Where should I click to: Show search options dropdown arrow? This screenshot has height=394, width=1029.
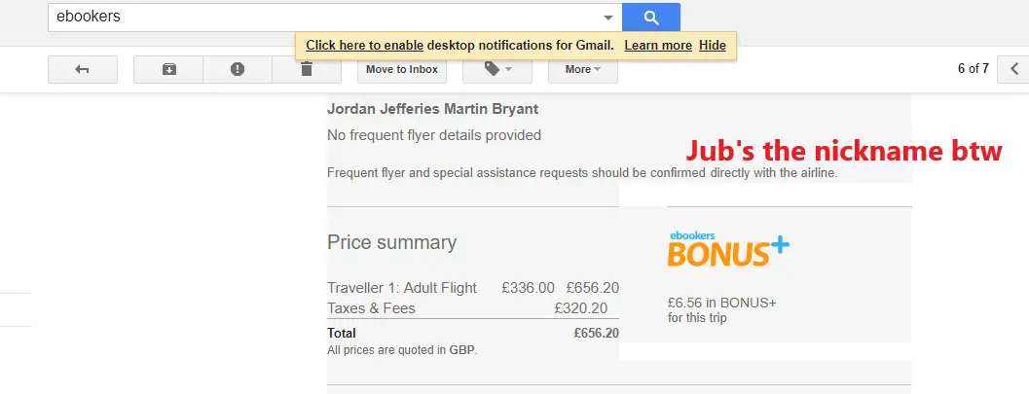click(x=608, y=18)
